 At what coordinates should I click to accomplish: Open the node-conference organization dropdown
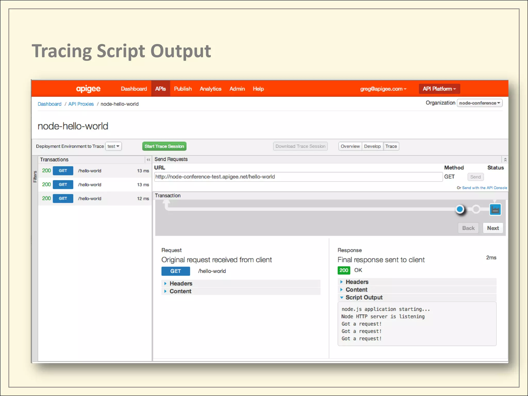point(480,103)
